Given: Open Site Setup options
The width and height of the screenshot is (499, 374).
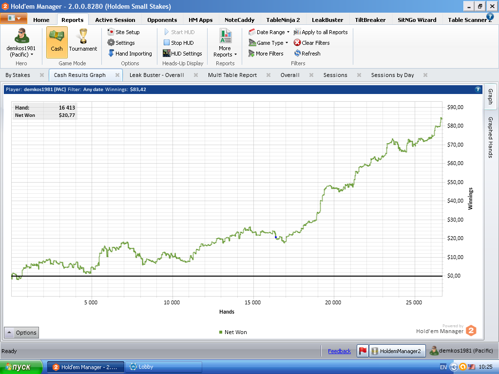Looking at the screenshot, I should [x=124, y=32].
